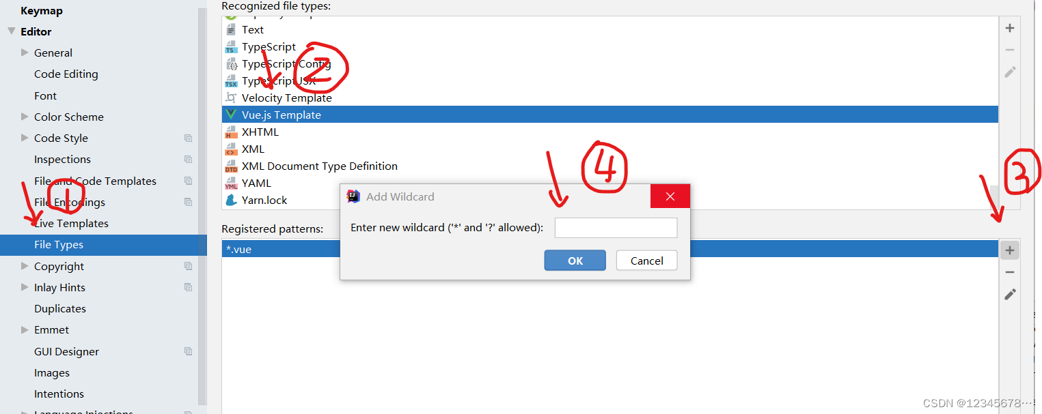
Task: Click the copy icon next to Inspections
Action: click(188, 160)
